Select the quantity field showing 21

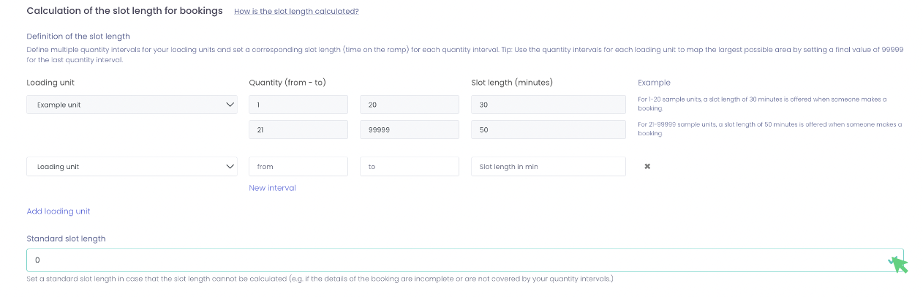click(298, 129)
